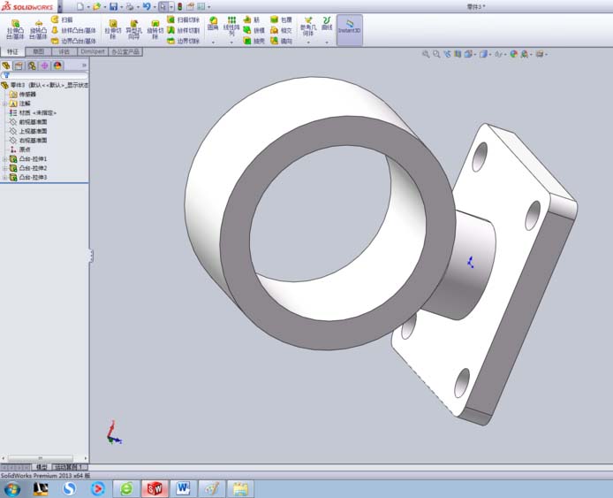Viewport: 613px width, 498px height.
Task: Expand the 凸台-拉伸1 feature node
Action: 4,159
